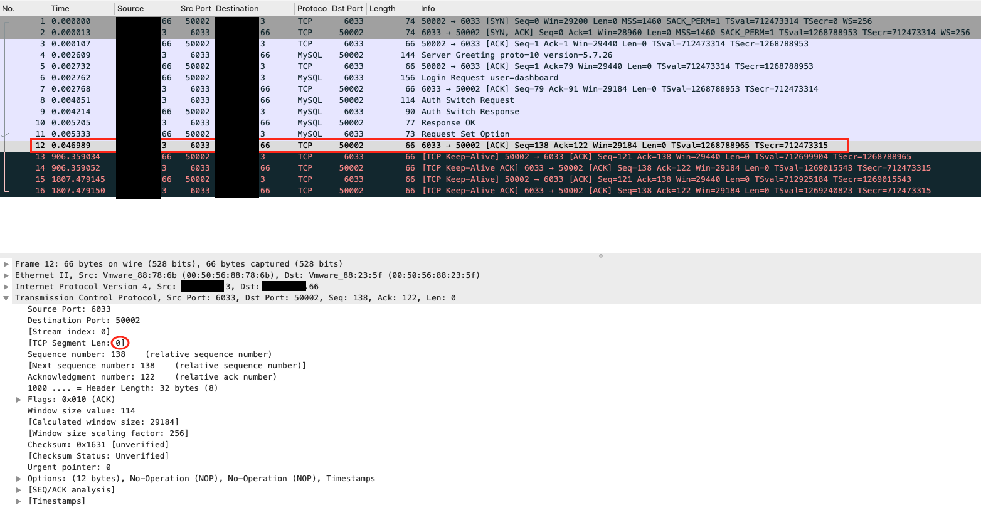981x510 pixels.
Task: Select the [Checksum Status: Unverified] field
Action: (98, 456)
